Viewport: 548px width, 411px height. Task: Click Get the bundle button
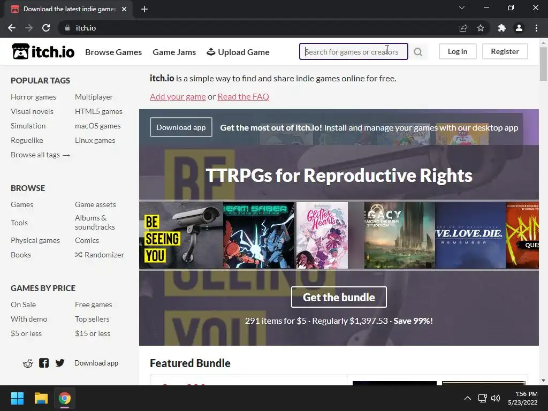coord(339,297)
